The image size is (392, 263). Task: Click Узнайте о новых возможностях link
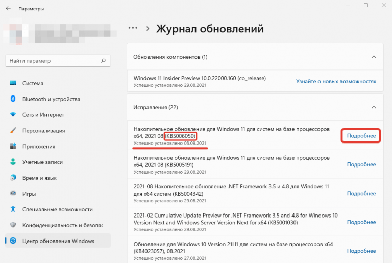coord(336,81)
